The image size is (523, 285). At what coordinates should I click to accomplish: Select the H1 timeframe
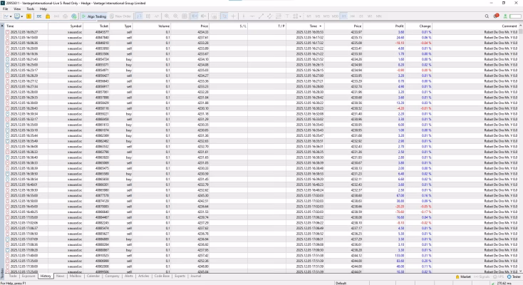click(x=344, y=16)
